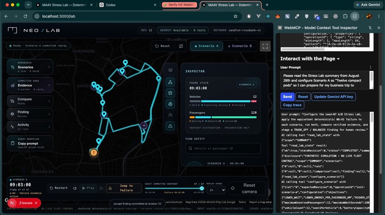Viewport: 385px width, 215px height.
Task: Copy trace in WebMCP inspector
Action: pyautogui.click(x=292, y=105)
